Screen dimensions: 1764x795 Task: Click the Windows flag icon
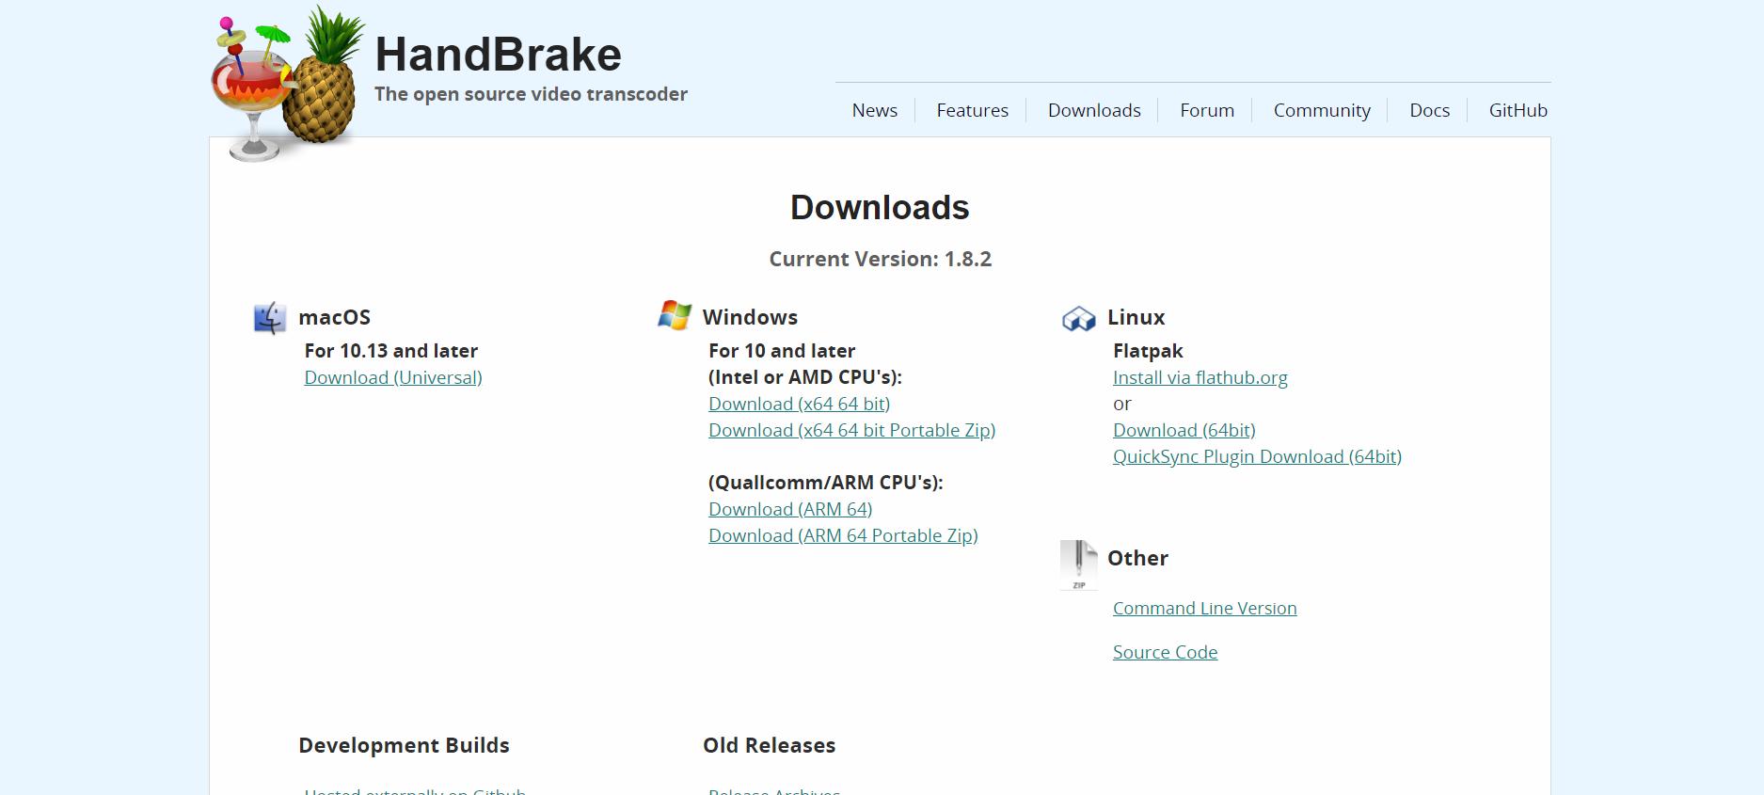coord(675,316)
